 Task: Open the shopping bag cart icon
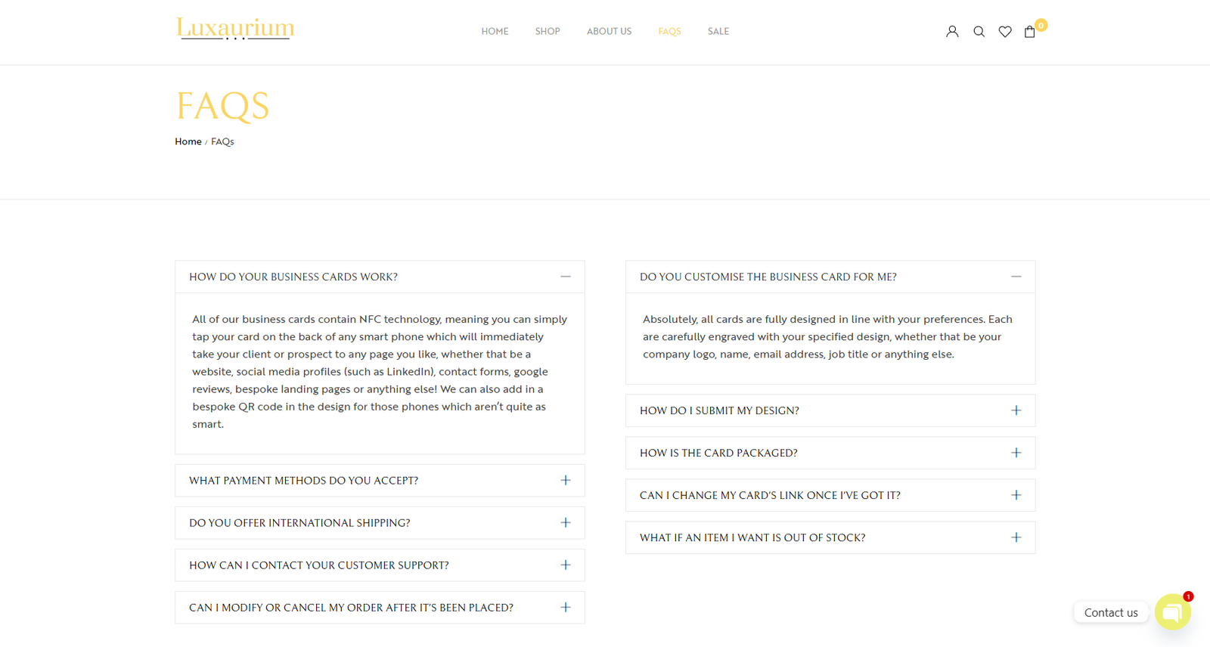[x=1030, y=32]
